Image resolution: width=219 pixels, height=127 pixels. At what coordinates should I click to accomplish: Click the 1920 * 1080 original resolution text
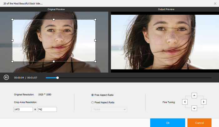point(45,94)
